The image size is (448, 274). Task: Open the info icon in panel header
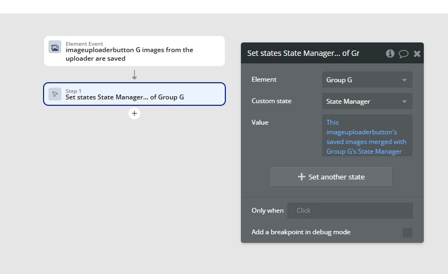point(390,53)
